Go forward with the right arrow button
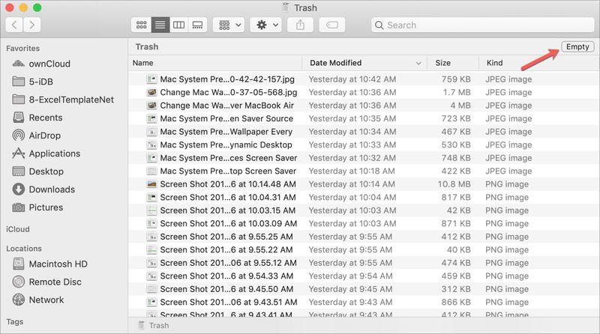Screen dimensions: 600x334 [x=32, y=25]
